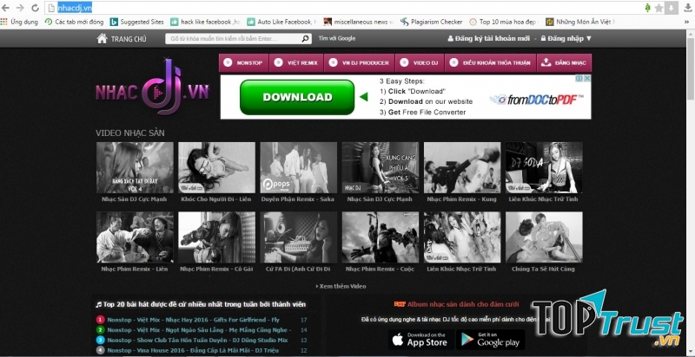Click the green extension icon in address bar

point(648,8)
